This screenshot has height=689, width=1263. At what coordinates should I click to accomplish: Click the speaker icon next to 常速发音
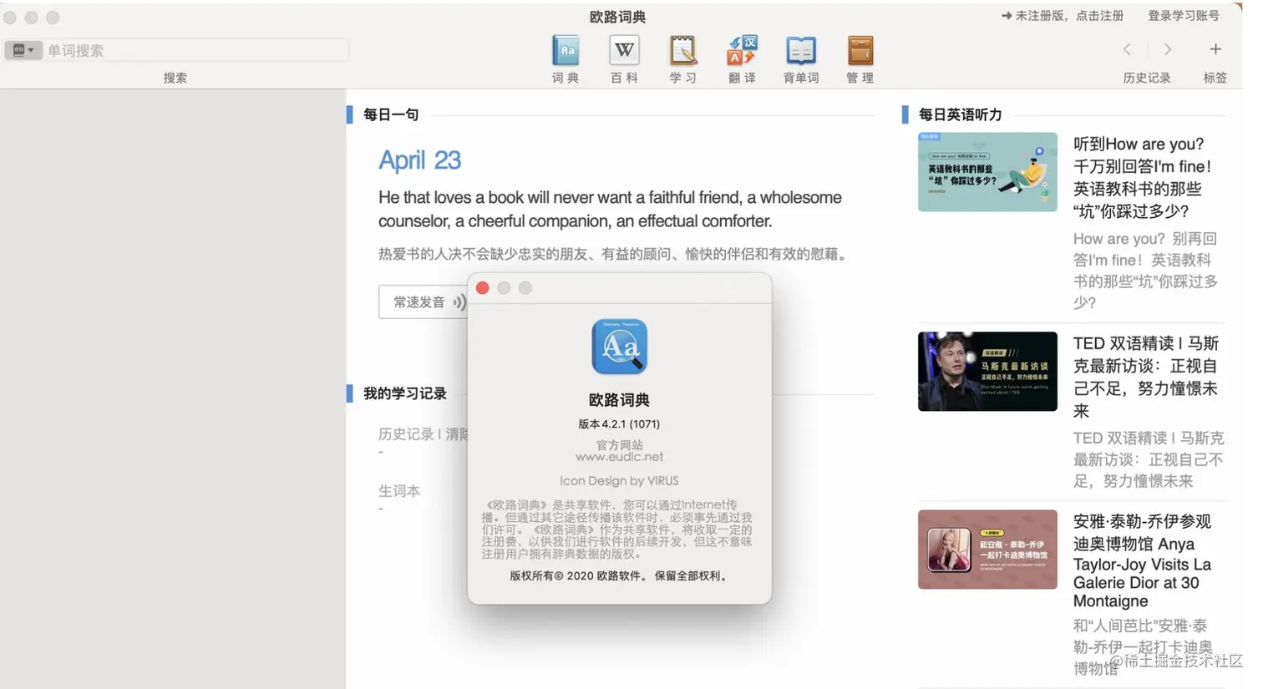click(460, 302)
